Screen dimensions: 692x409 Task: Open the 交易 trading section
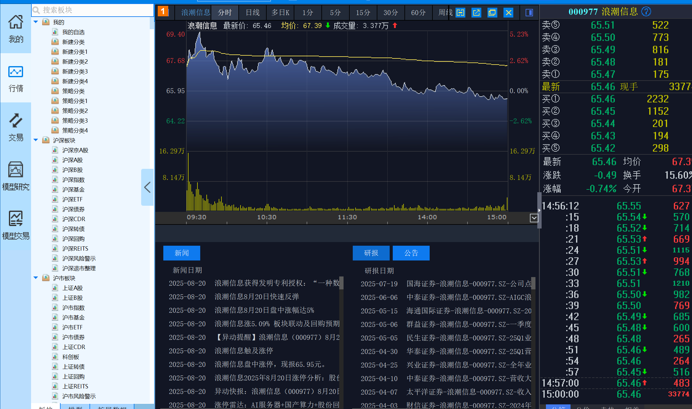(16, 128)
